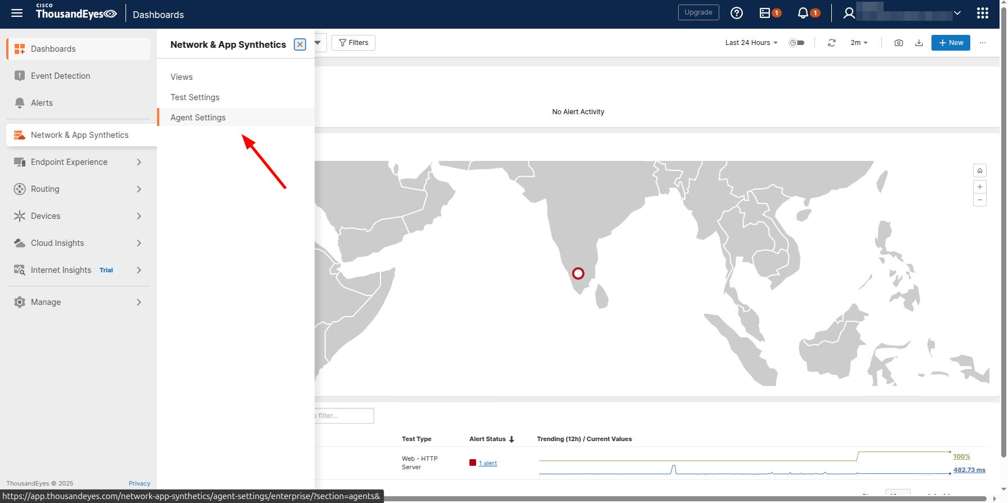Screen dimensions: 1008x503
Task: Click the Cisco ThousandEyes logo
Action: coord(76,11)
